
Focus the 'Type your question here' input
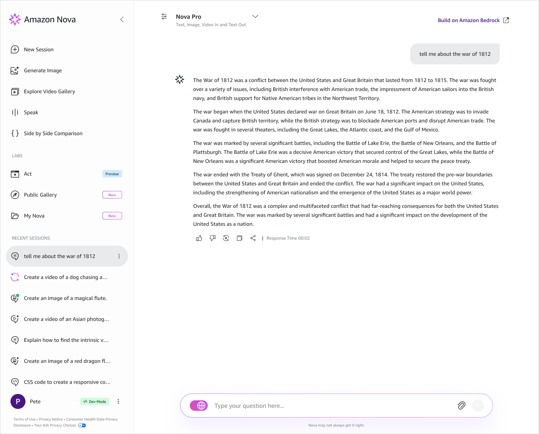[332, 406]
